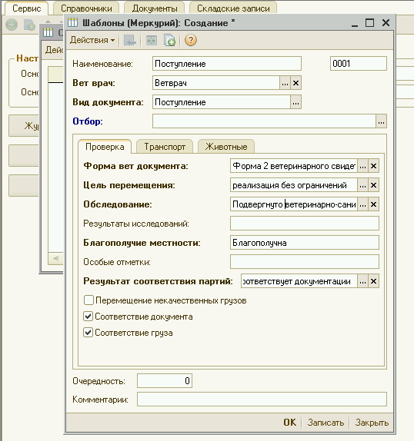Image resolution: width=414 pixels, height=441 pixels.
Task: Click the save-and-close toolbar icon next to Действия
Action: [130, 40]
